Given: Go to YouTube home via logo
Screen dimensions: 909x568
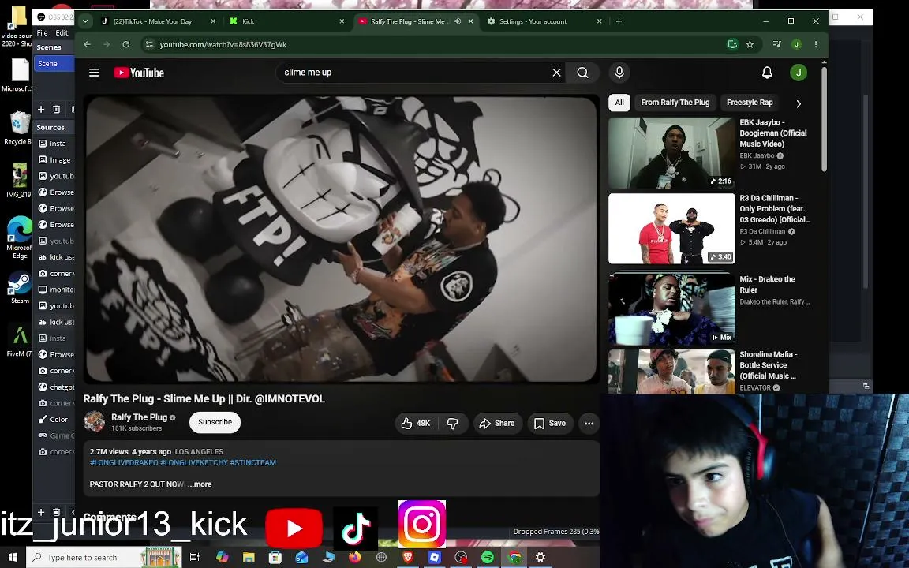Looking at the screenshot, I should tap(139, 73).
